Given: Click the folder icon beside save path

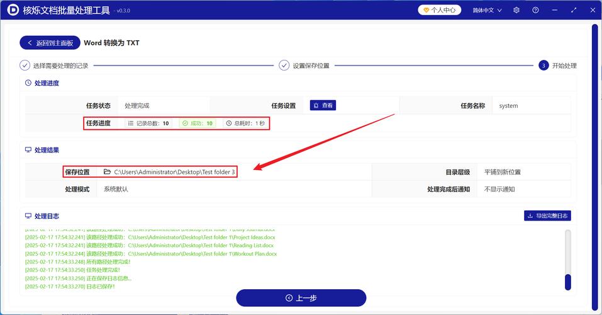Looking at the screenshot, I should [x=107, y=172].
